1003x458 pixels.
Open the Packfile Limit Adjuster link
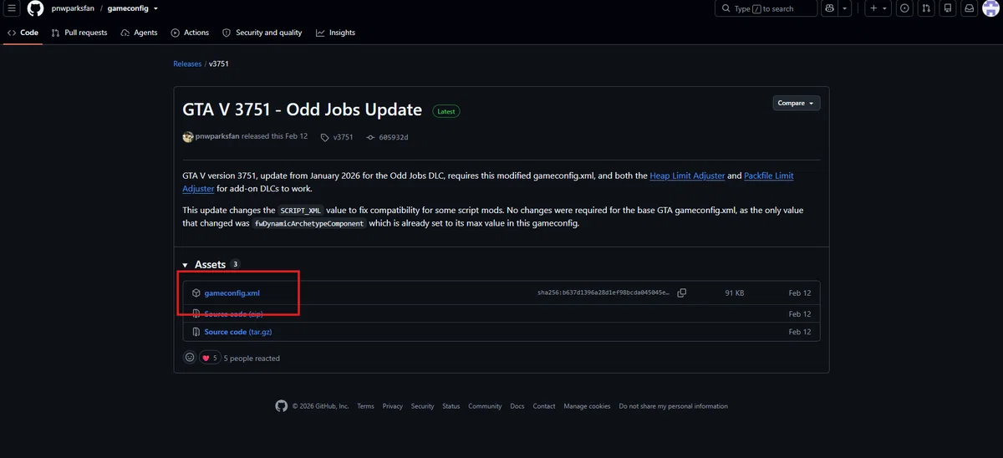pyautogui.click(x=769, y=176)
